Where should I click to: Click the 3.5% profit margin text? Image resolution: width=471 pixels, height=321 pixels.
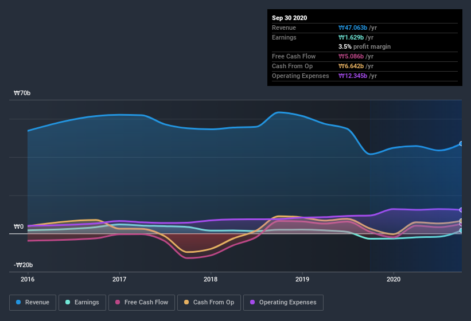point(365,46)
